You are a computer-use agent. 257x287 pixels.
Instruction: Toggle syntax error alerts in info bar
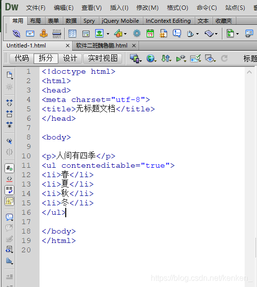point(9,201)
